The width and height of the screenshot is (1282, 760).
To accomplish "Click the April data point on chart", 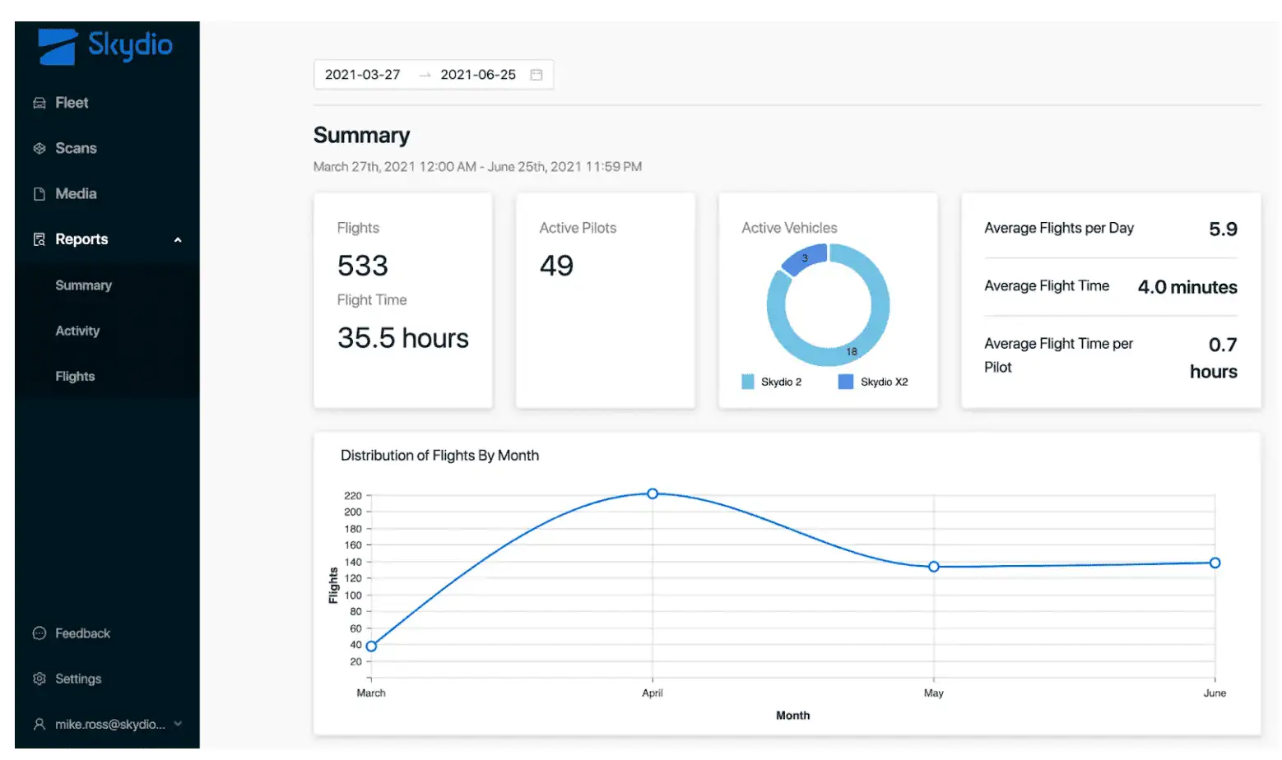I will [x=653, y=494].
